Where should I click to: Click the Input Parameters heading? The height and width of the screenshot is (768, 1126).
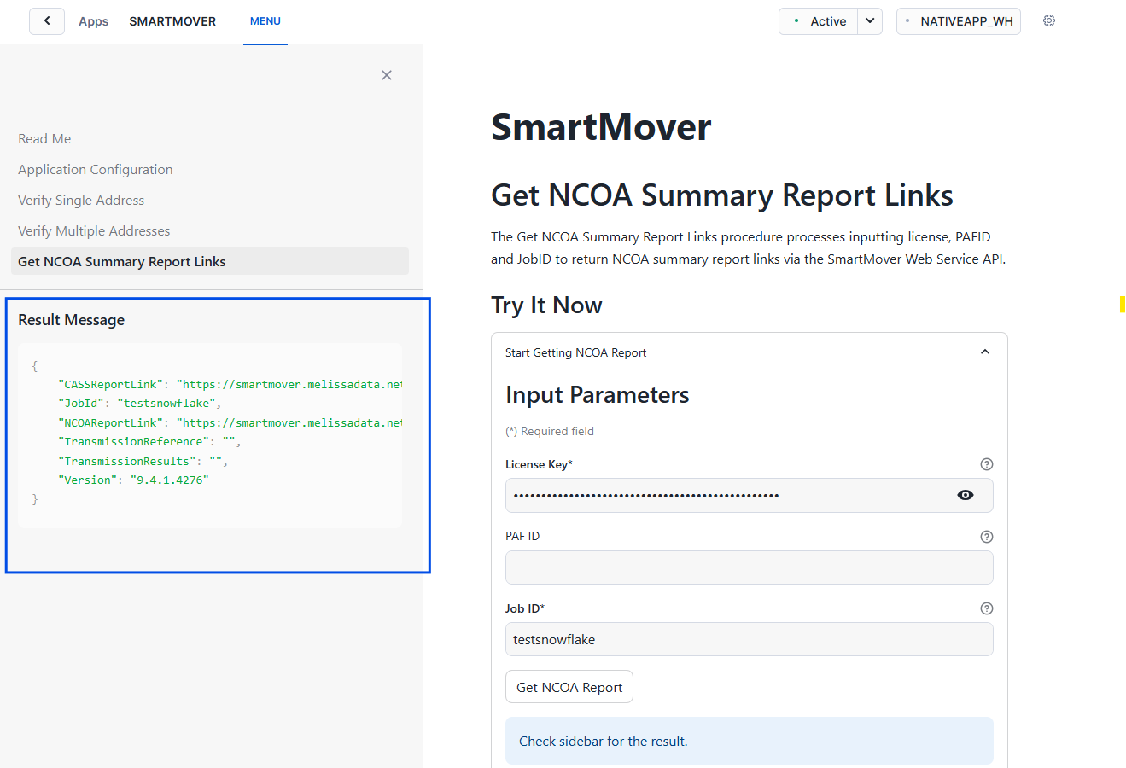(x=598, y=395)
